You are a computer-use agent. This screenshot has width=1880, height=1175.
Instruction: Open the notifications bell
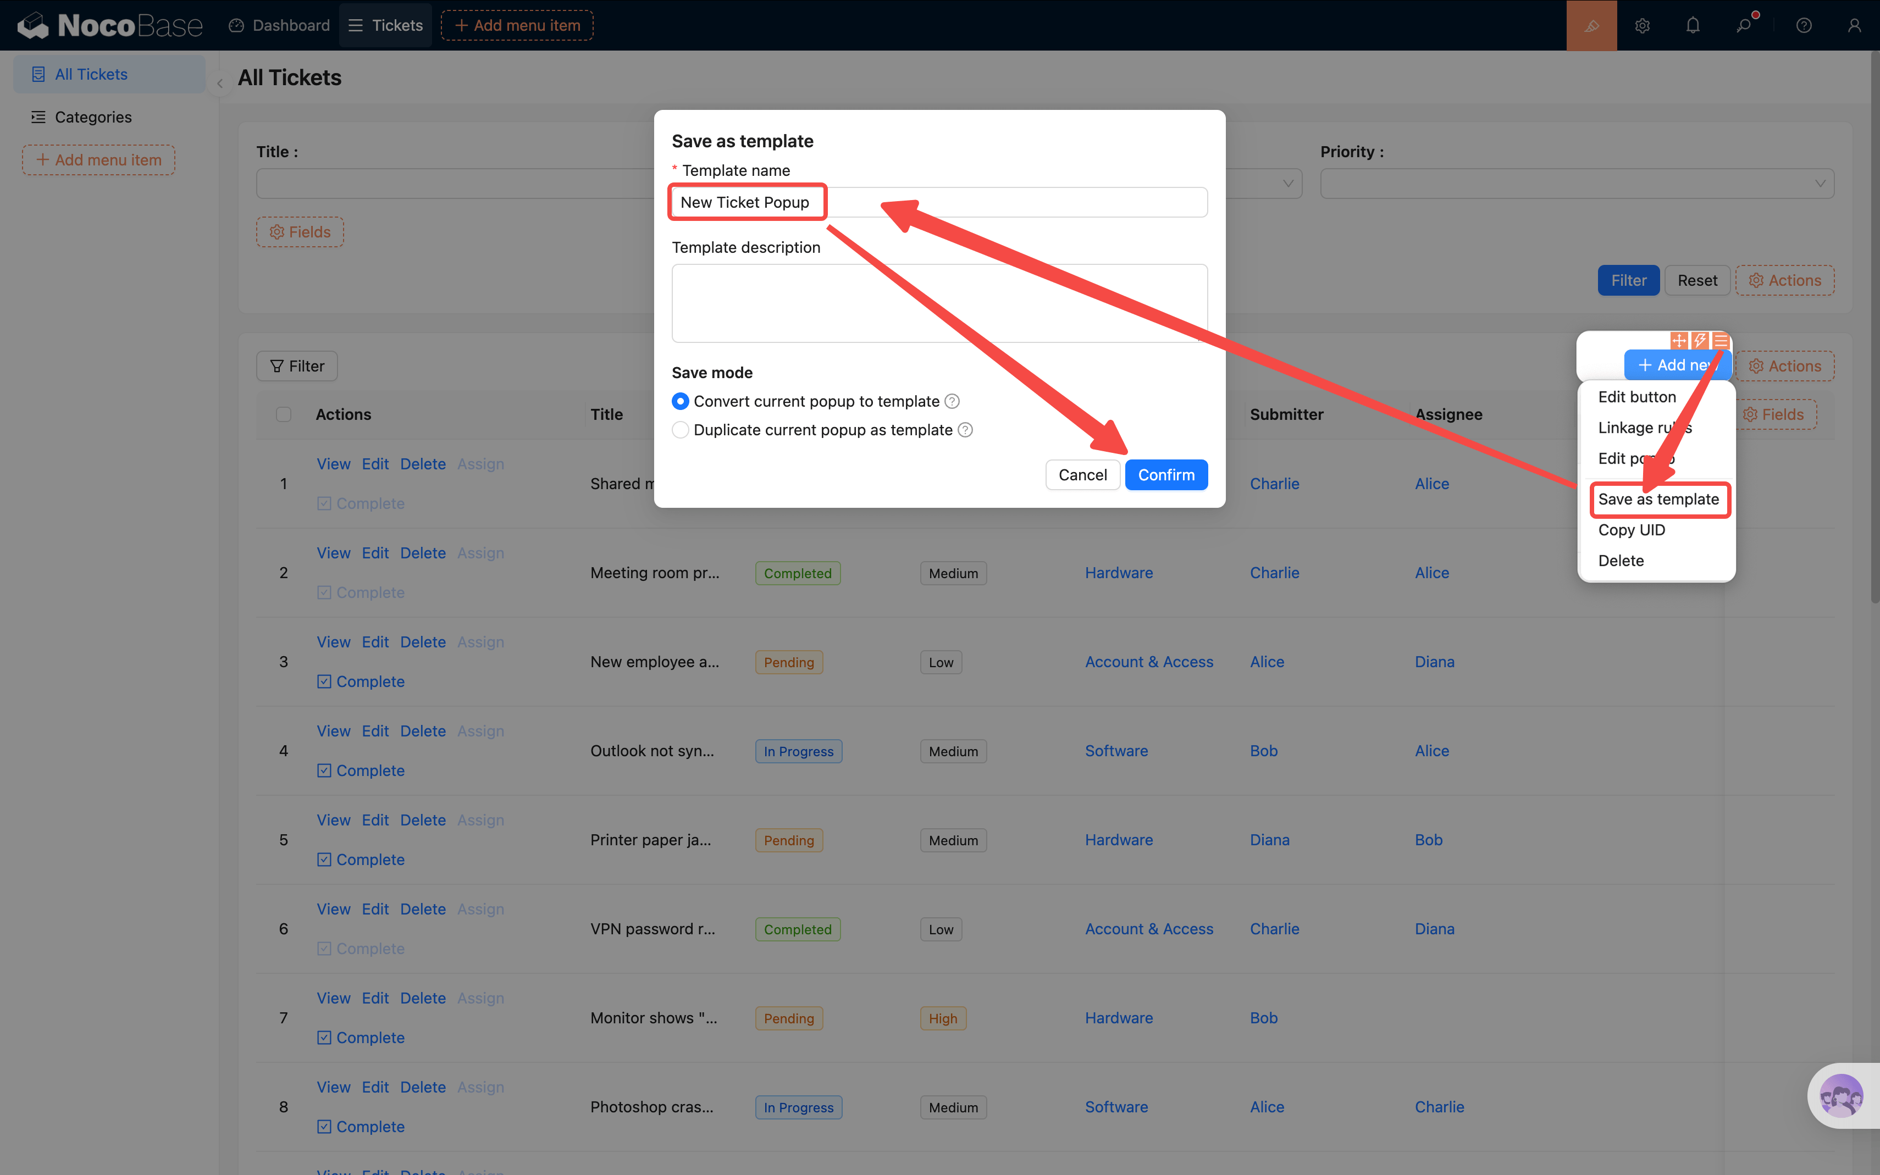1693,26
